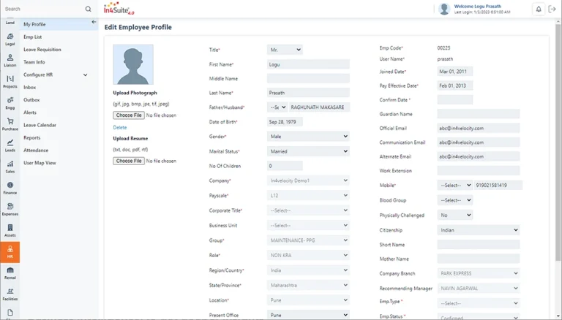The width and height of the screenshot is (562, 320).
Task: Open the Payscale dropdown
Action: 308,196
